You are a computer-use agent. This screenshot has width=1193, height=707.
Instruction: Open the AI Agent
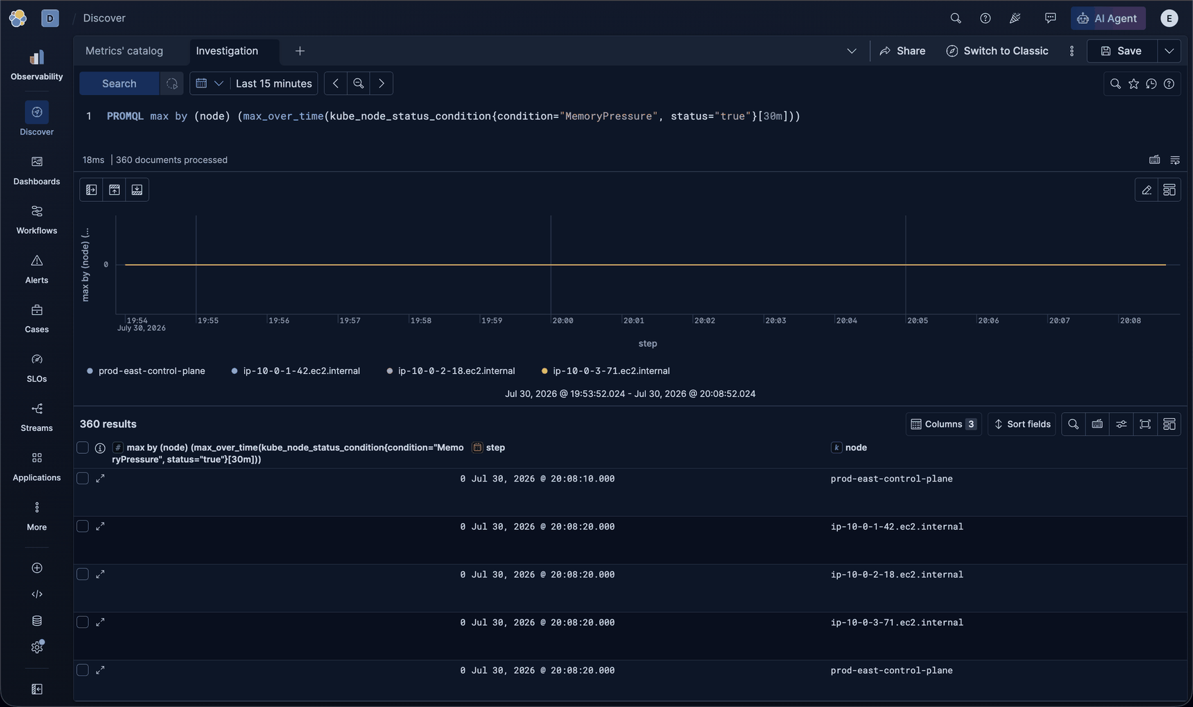[1108, 18]
